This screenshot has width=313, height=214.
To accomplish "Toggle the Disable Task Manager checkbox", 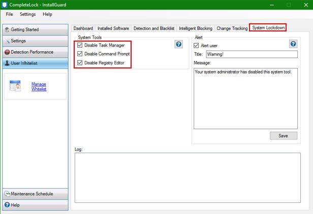I will 80,45.
